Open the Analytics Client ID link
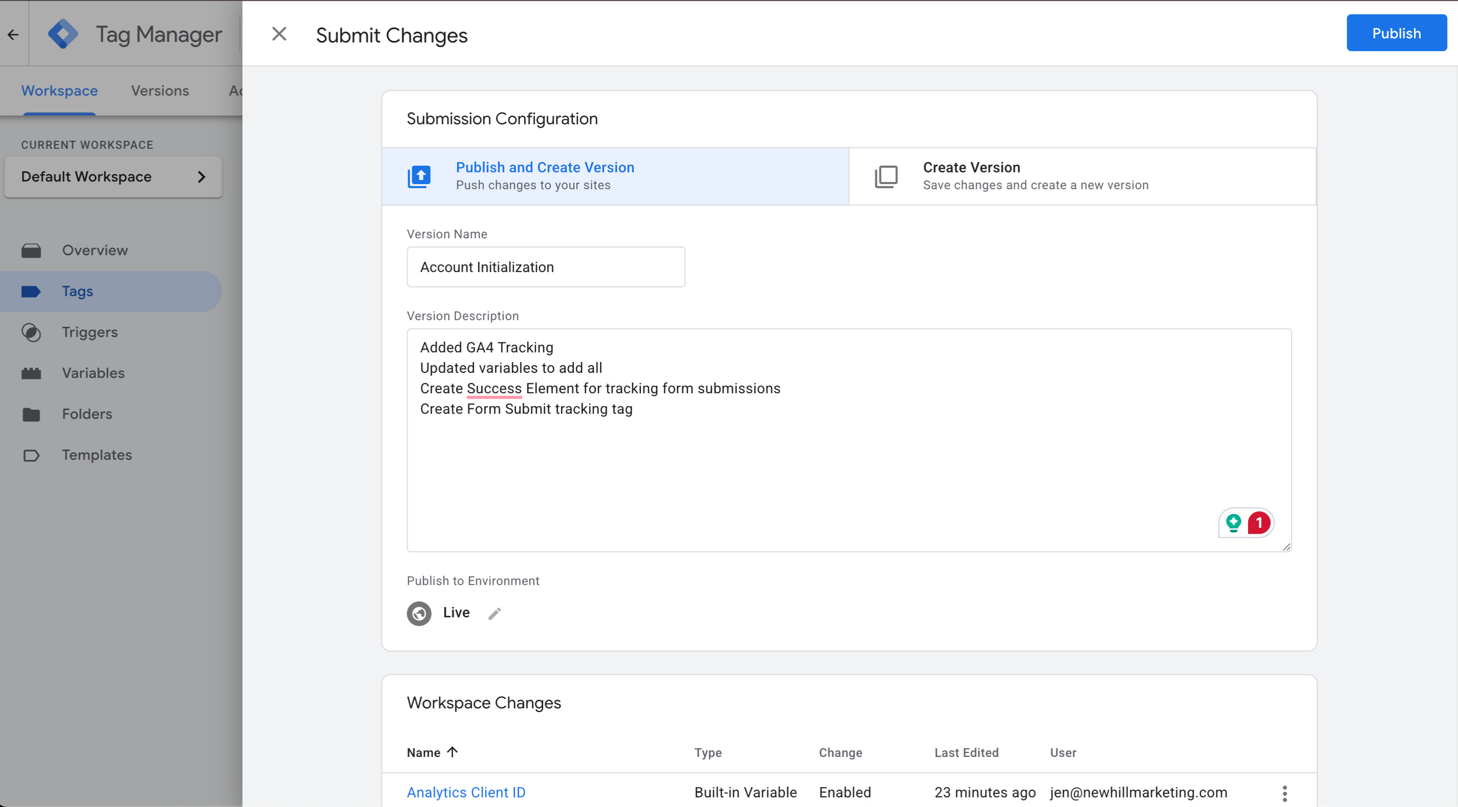This screenshot has height=807, width=1458. coord(465,792)
